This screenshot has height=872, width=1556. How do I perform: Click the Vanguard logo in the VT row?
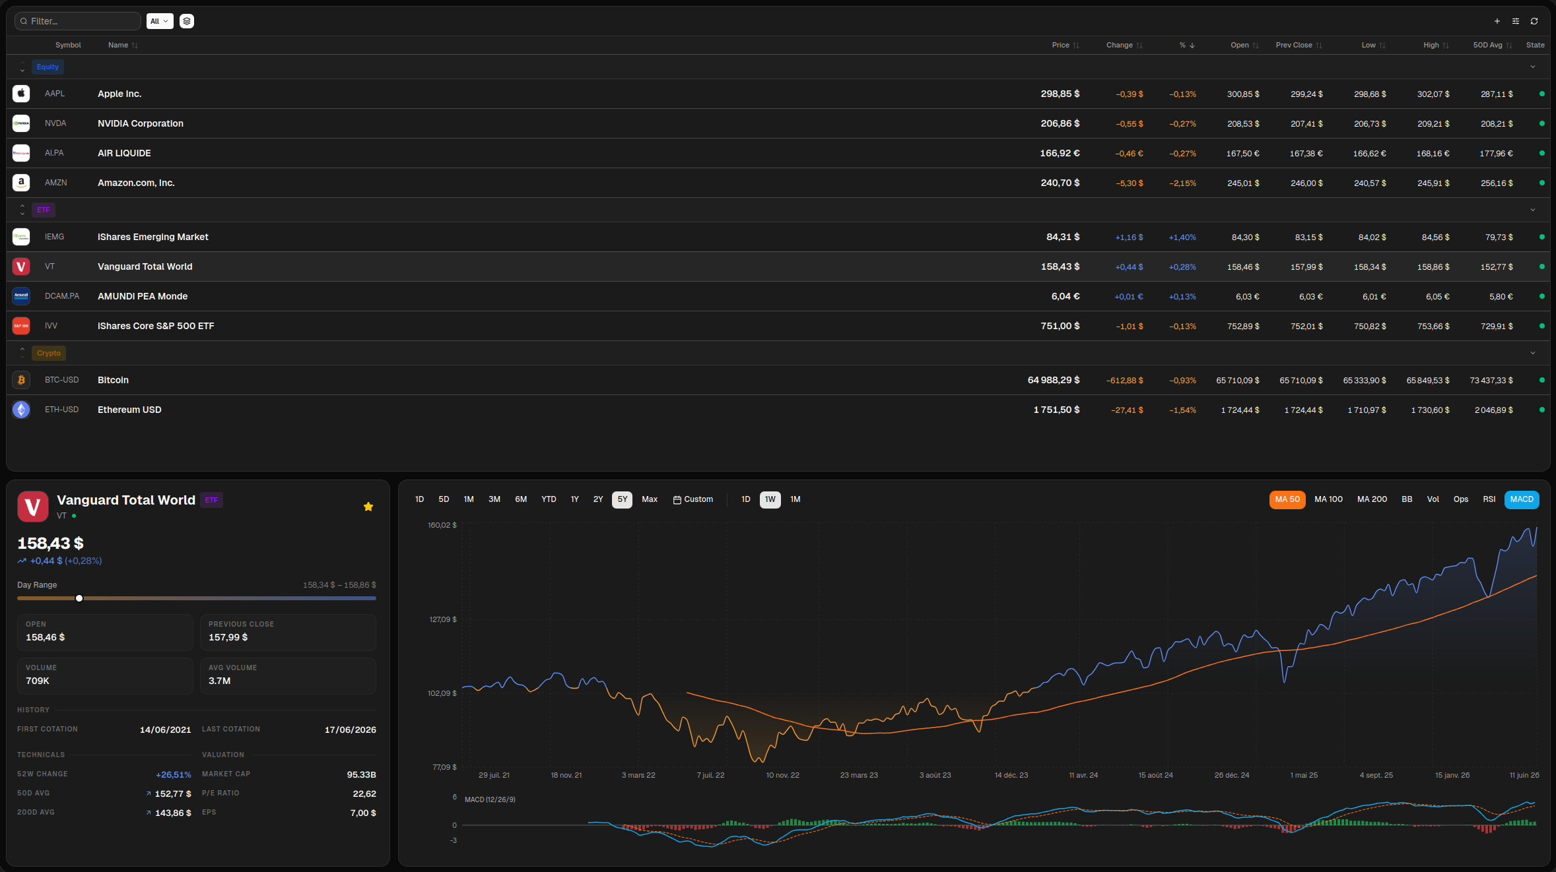21,266
